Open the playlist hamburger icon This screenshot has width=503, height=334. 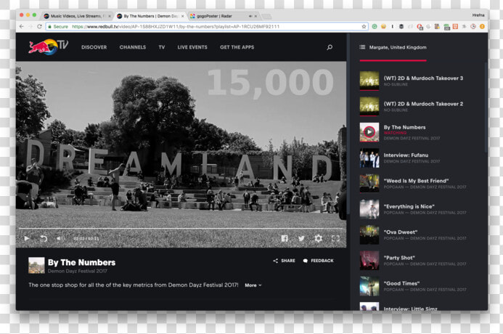[362, 47]
